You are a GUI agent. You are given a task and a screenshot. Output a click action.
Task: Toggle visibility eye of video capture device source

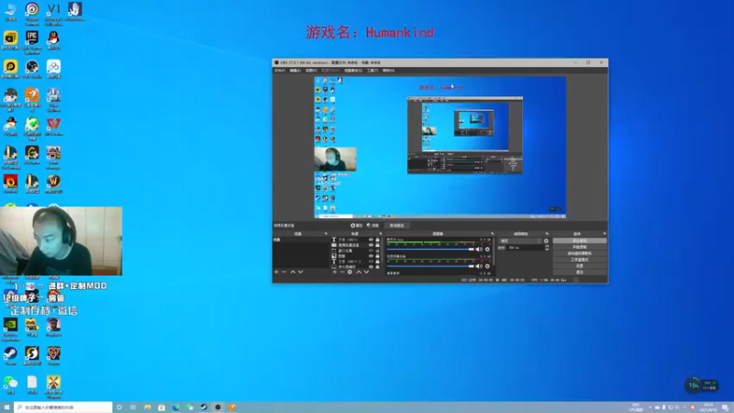pos(371,245)
